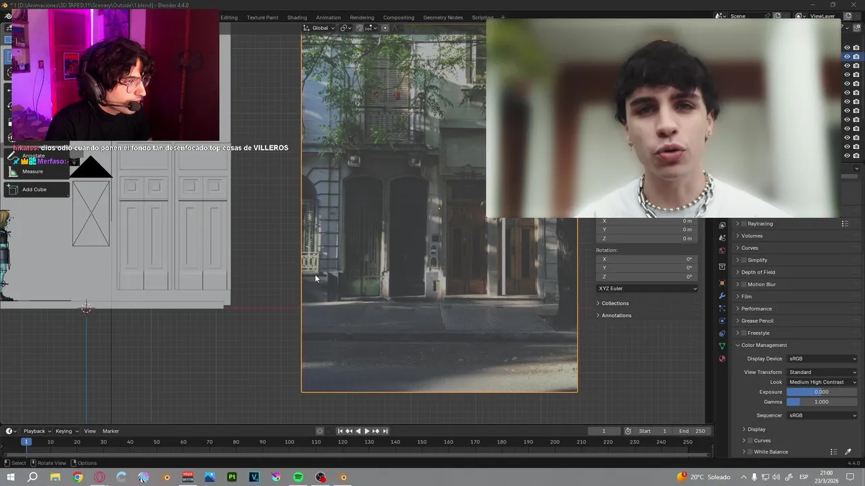Open the Object Constraints properties tab
The width and height of the screenshot is (865, 486).
pos(722,333)
